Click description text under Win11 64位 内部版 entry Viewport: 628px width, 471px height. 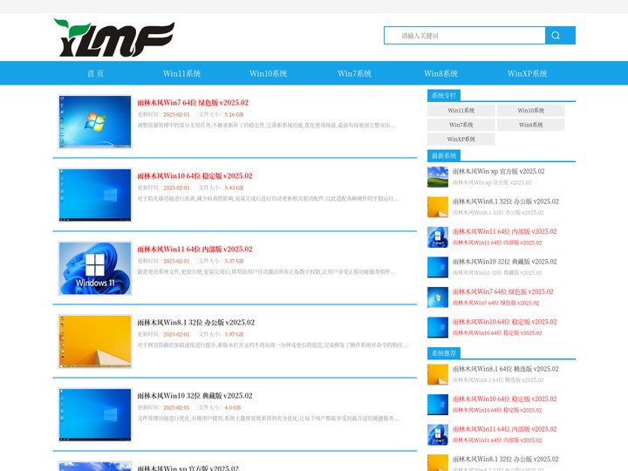click(x=266, y=272)
